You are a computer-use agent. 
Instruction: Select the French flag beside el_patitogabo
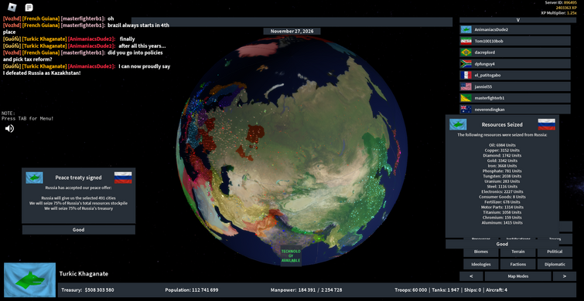pyautogui.click(x=466, y=75)
